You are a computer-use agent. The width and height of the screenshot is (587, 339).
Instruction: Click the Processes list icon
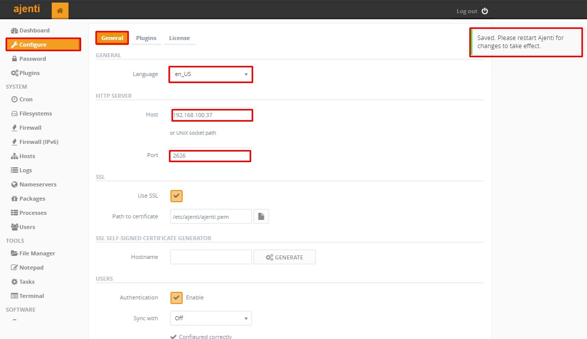pos(14,213)
